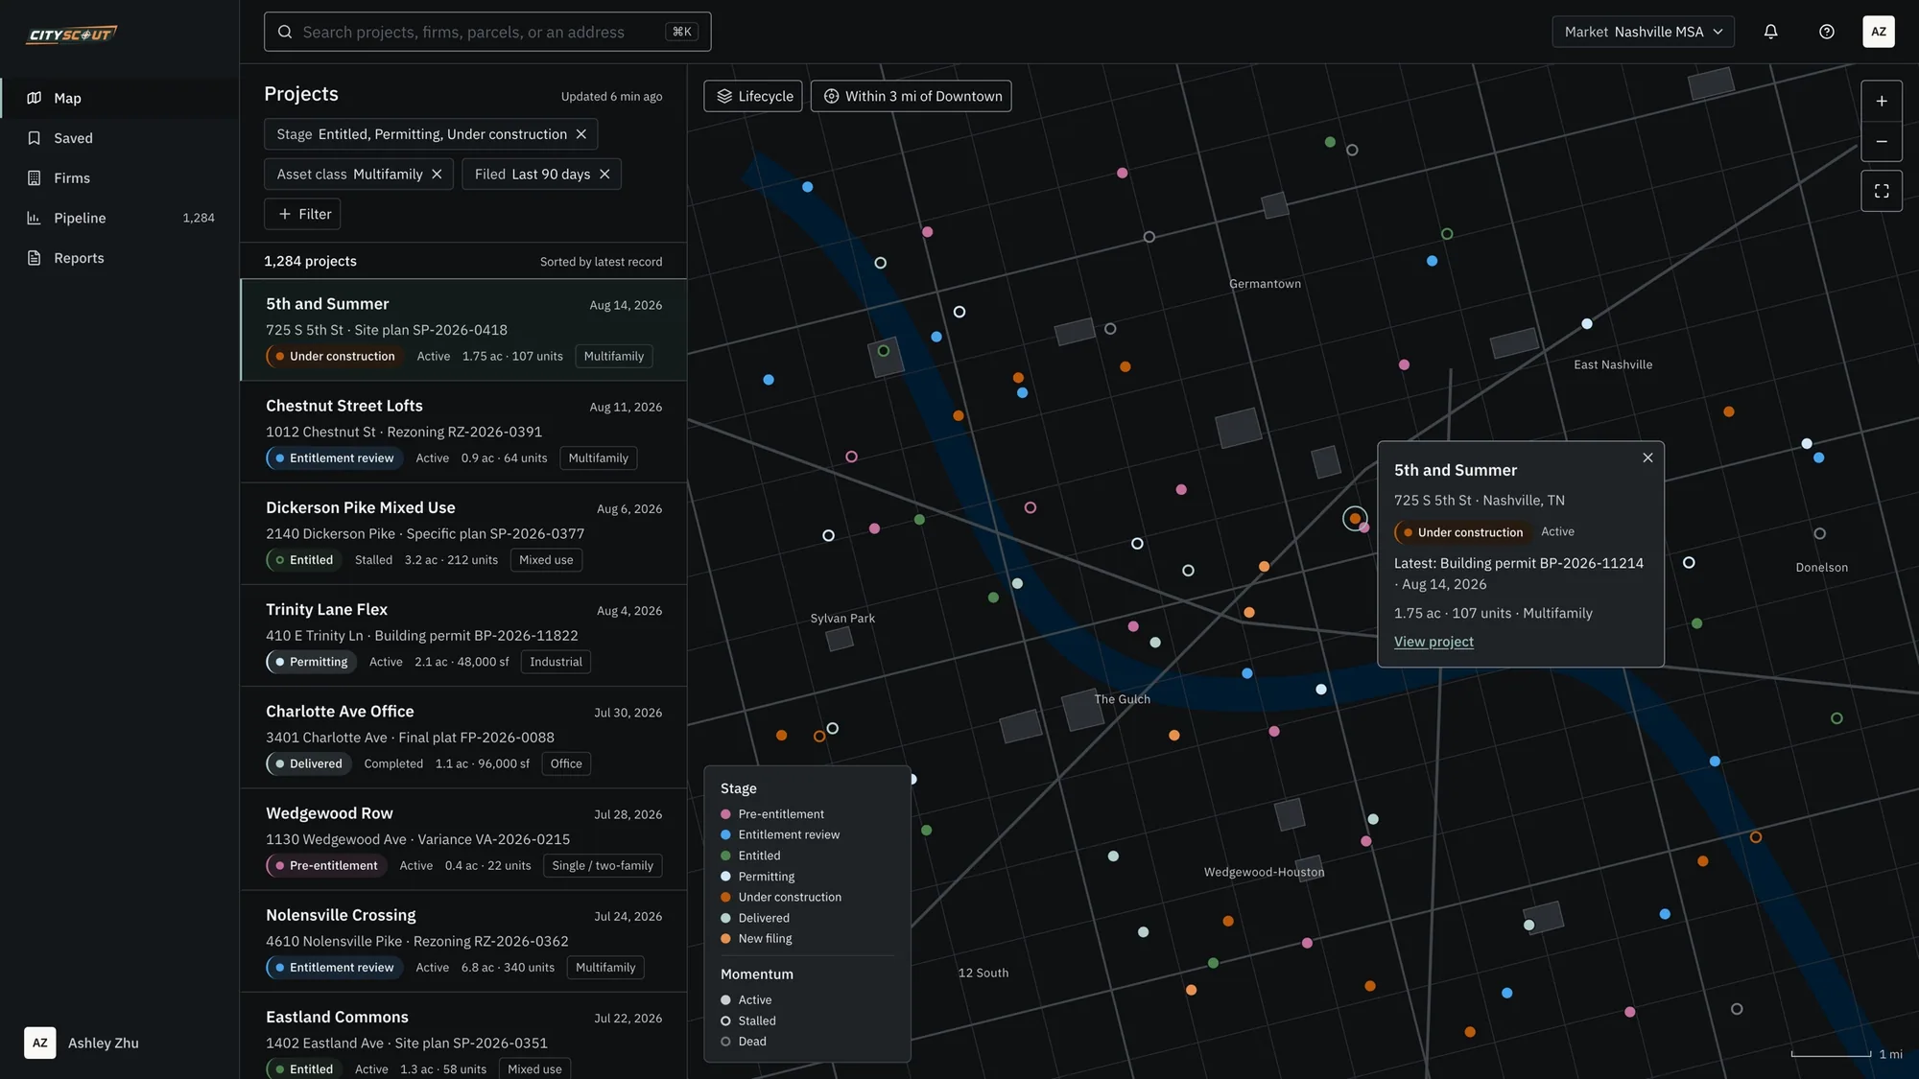Viewport: 1919px width, 1079px height.
Task: Go to Pipeline in sidebar
Action: tap(119, 218)
